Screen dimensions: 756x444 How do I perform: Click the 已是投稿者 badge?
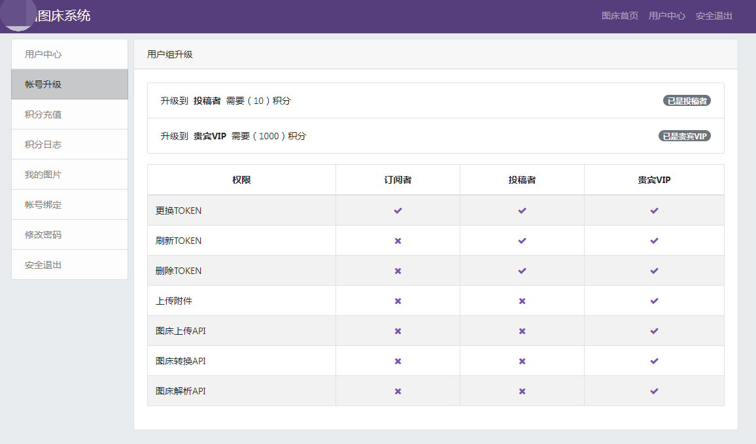[x=688, y=100]
